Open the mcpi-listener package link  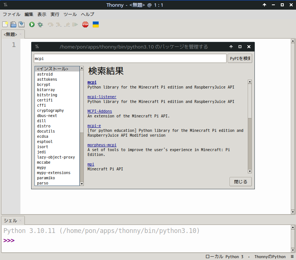coord(102,97)
